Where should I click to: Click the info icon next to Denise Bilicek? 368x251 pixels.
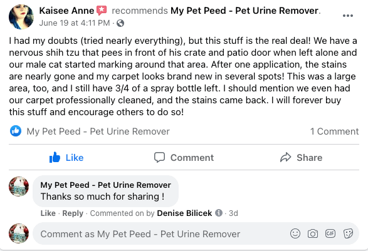click(219, 213)
